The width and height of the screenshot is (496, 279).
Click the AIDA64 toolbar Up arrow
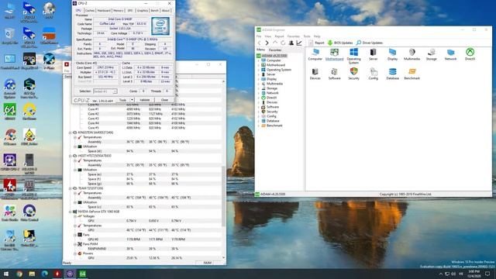pos(275,43)
